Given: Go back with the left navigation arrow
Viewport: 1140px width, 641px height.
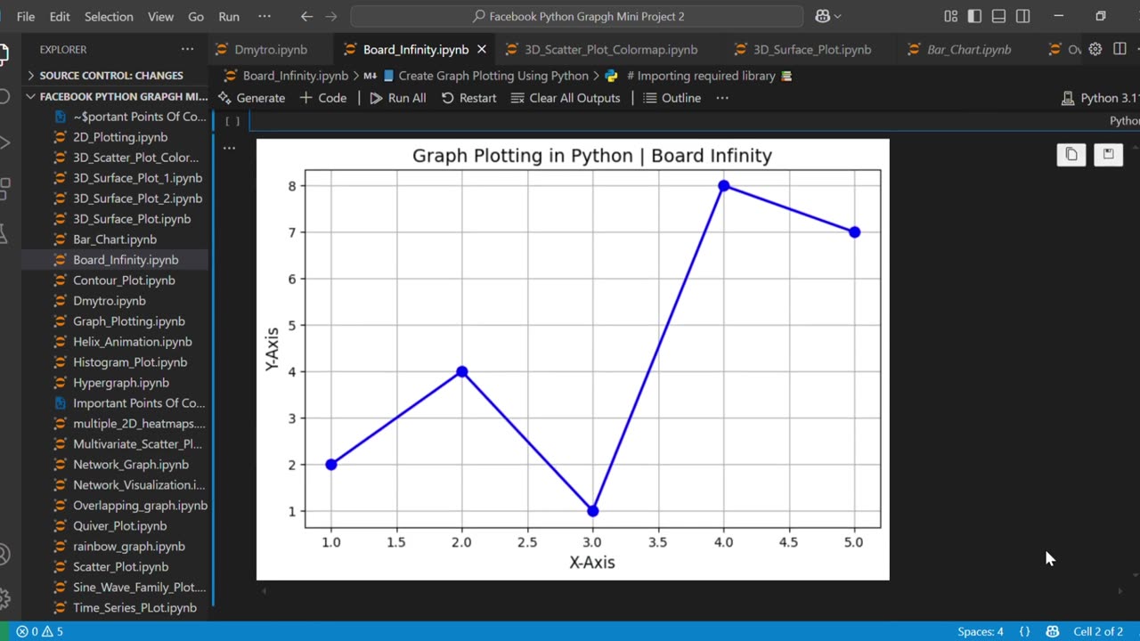Looking at the screenshot, I should coord(306,16).
